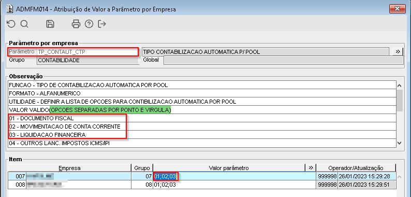Select empresa code 008 cell
The width and height of the screenshot is (411, 197).
coord(17,185)
